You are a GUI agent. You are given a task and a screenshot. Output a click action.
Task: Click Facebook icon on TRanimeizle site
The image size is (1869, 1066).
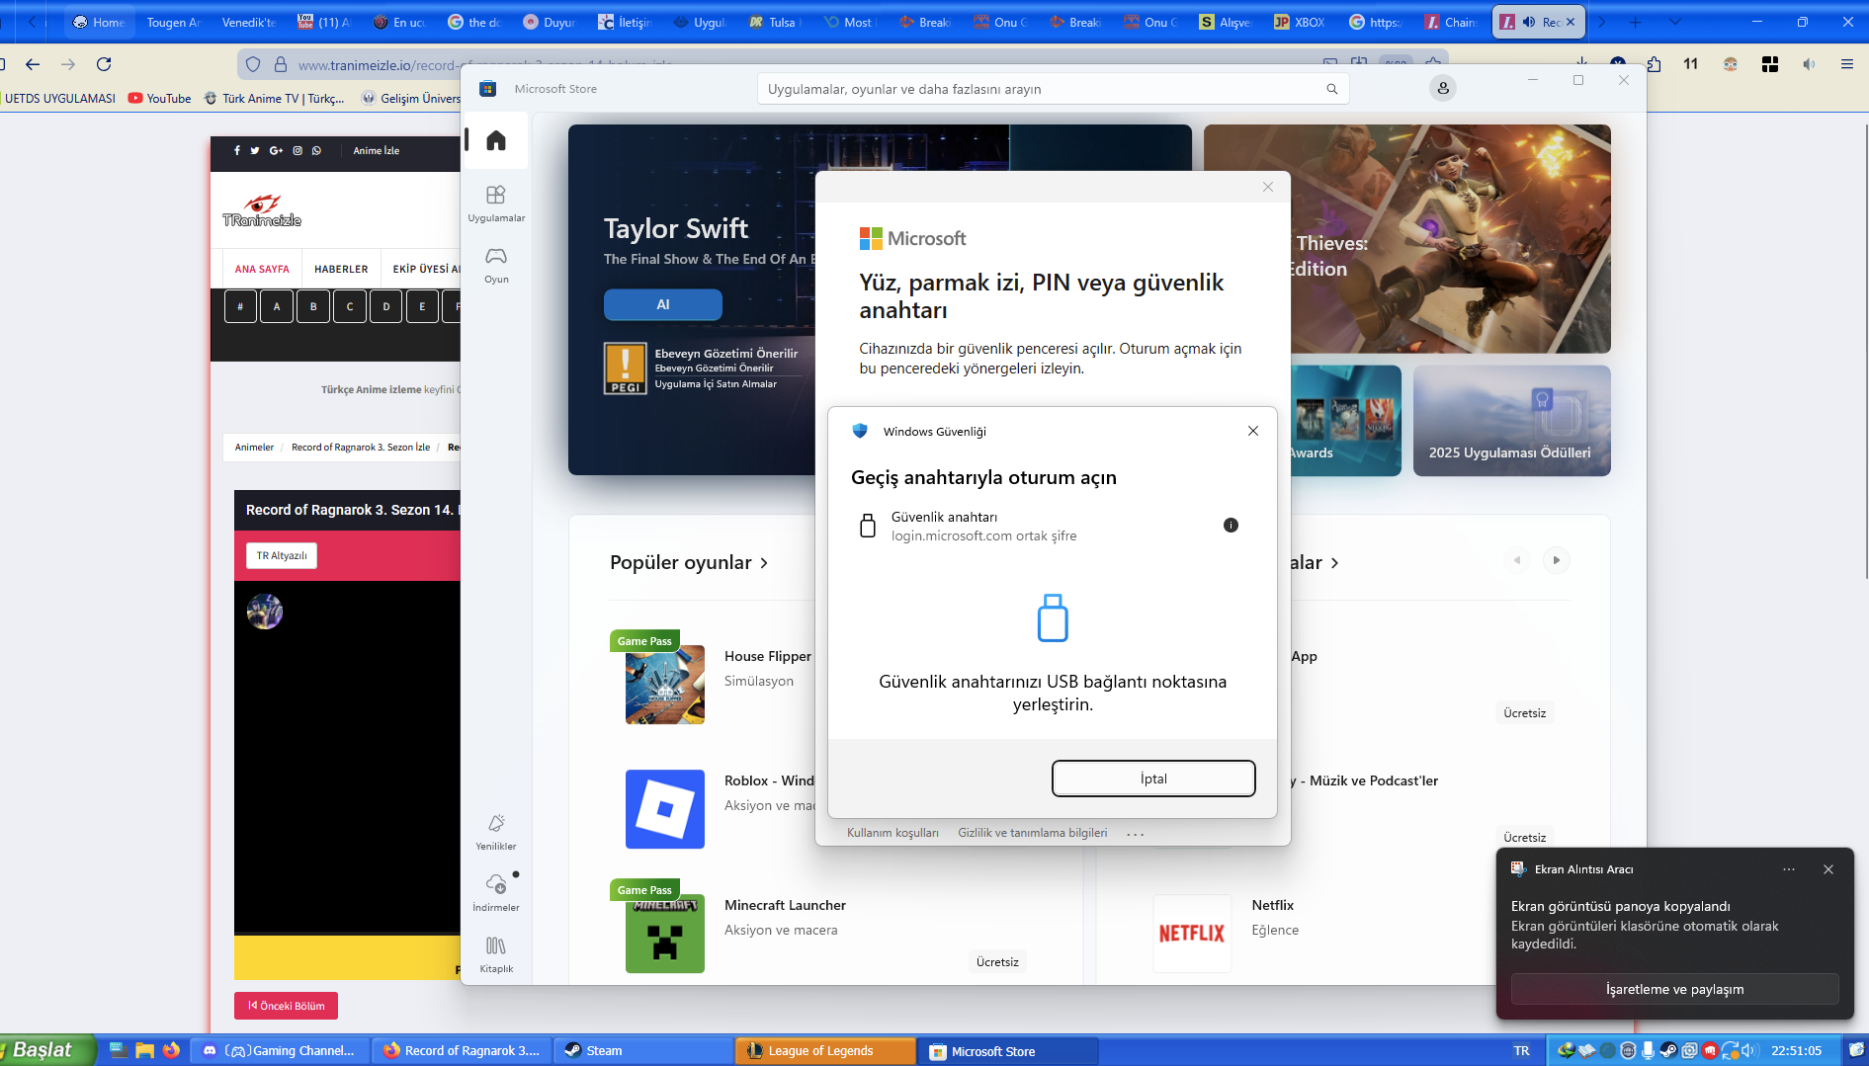(237, 151)
